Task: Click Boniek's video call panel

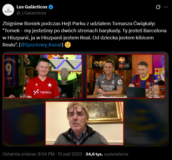Action: [x=85, y=123]
